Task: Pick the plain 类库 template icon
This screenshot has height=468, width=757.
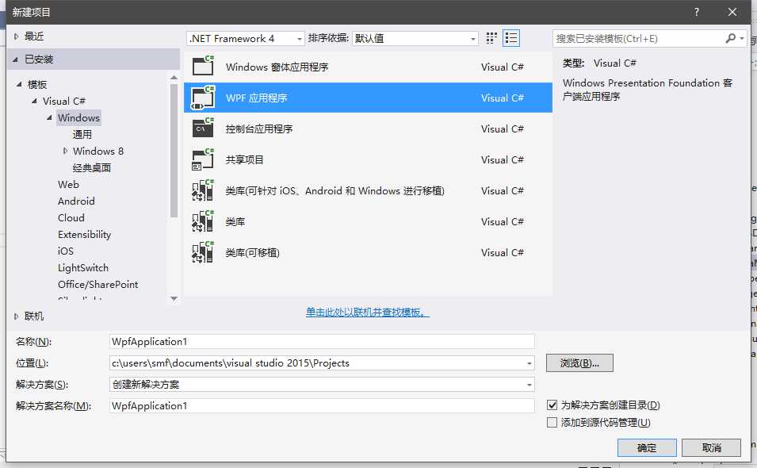Action: [x=203, y=221]
